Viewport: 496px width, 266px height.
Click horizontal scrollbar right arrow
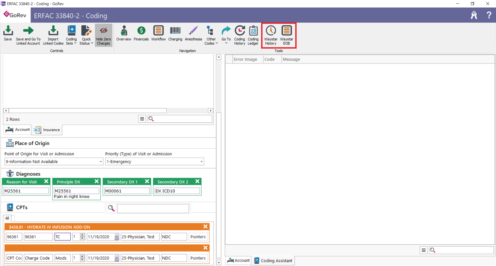[x=211, y=111]
